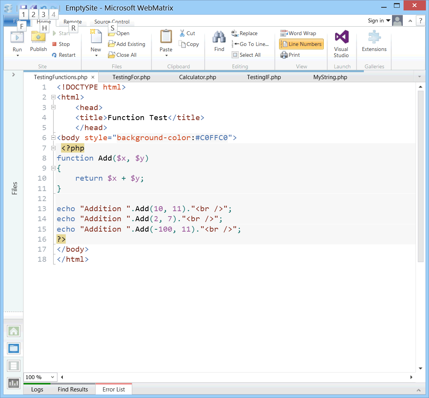Launch Visual Studio
This screenshot has width=429, height=398.
pos(342,43)
